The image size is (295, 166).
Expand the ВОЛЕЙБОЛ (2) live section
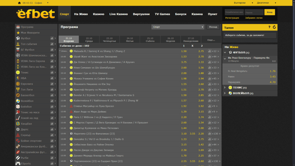[x=225, y=93]
